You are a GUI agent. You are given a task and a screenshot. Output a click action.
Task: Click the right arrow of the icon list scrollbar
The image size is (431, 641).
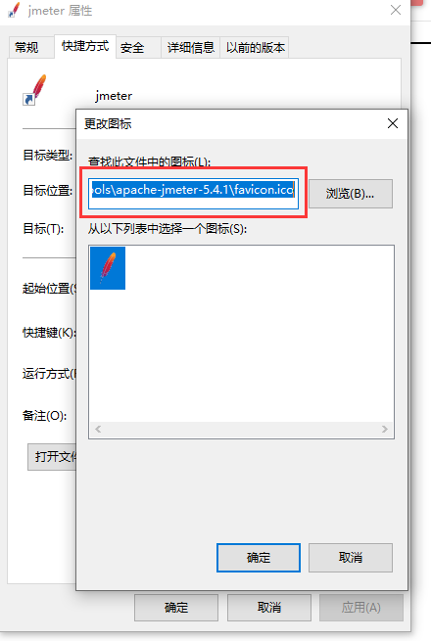click(385, 429)
